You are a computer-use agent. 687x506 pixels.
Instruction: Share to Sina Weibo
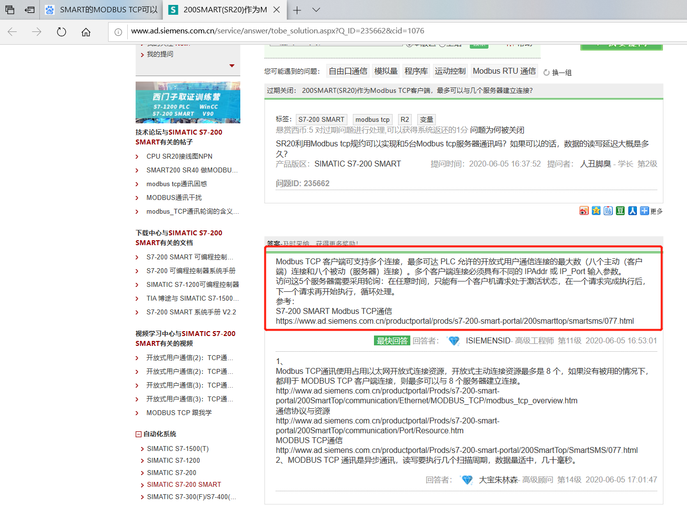(x=584, y=211)
